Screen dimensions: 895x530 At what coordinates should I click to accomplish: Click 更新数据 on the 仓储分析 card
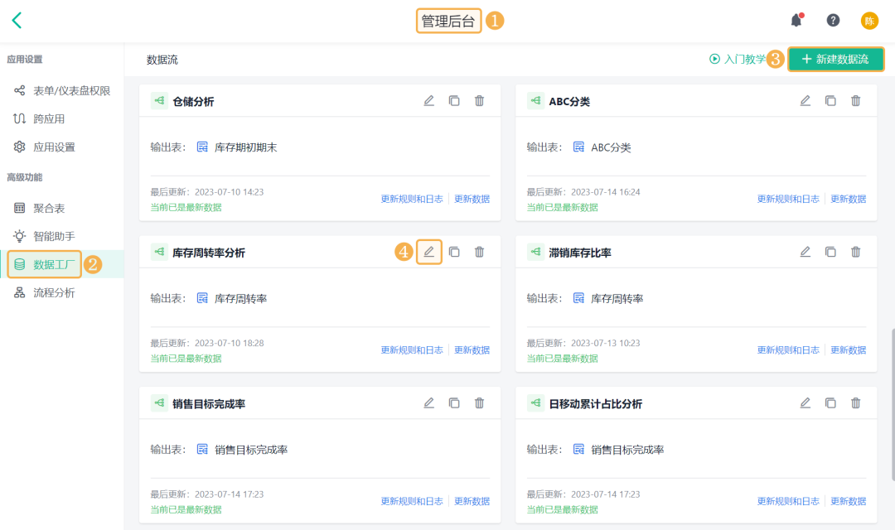coord(472,199)
